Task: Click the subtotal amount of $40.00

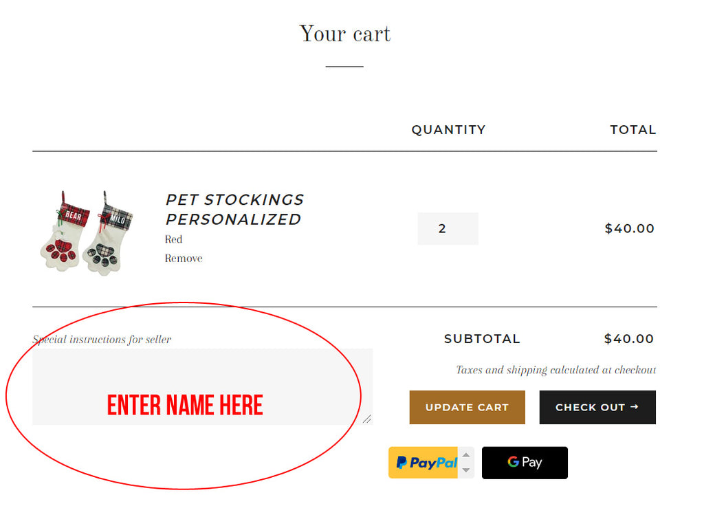Action: click(x=628, y=338)
